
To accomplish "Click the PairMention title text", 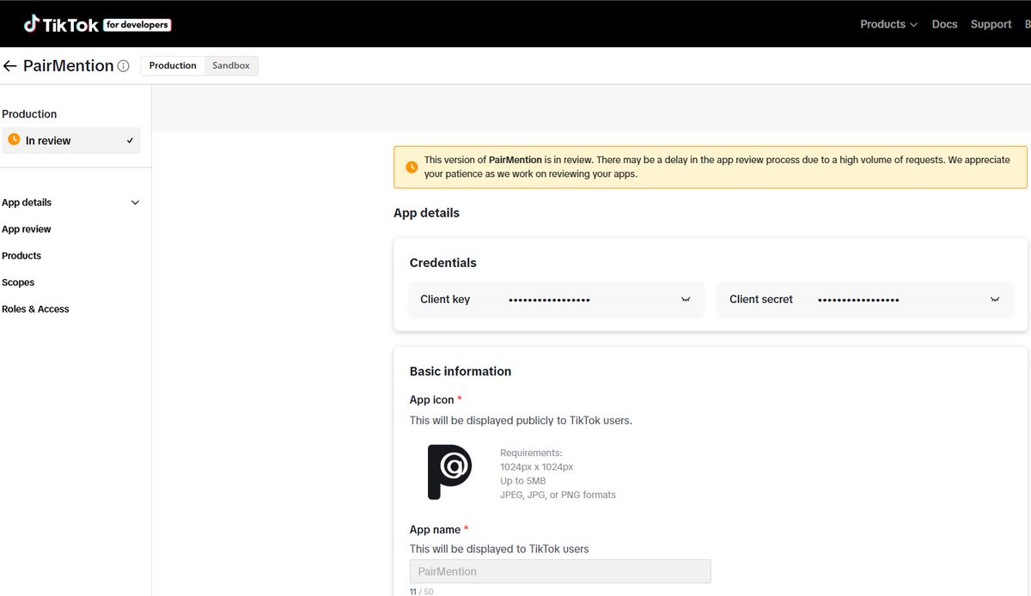I will click(69, 66).
